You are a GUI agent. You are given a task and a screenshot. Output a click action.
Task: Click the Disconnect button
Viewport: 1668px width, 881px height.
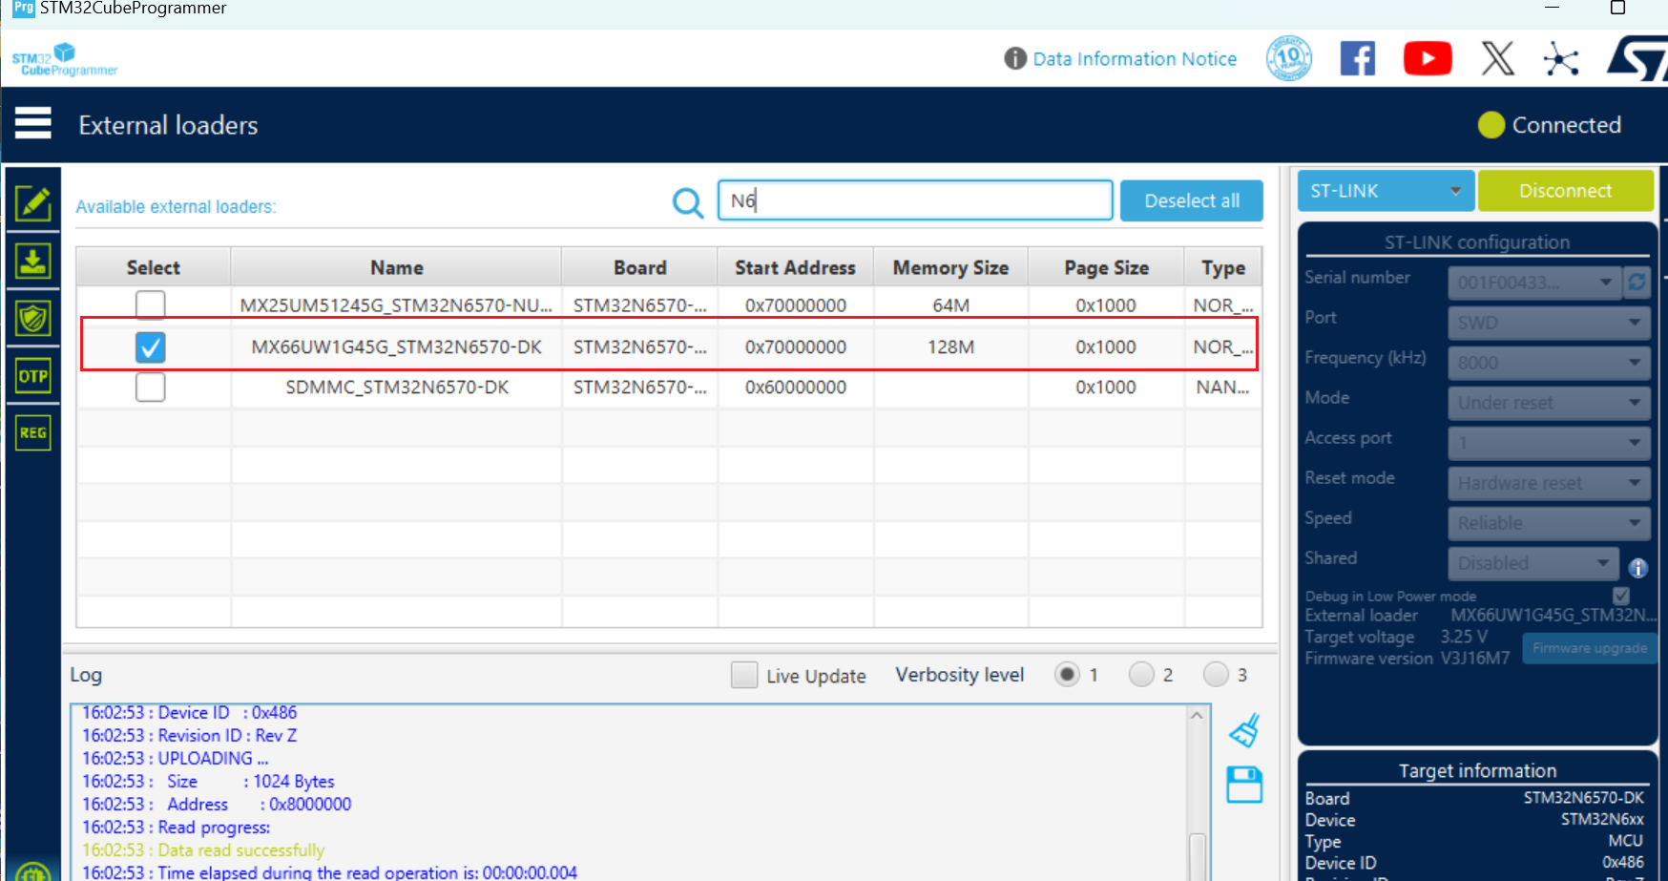[x=1565, y=191]
